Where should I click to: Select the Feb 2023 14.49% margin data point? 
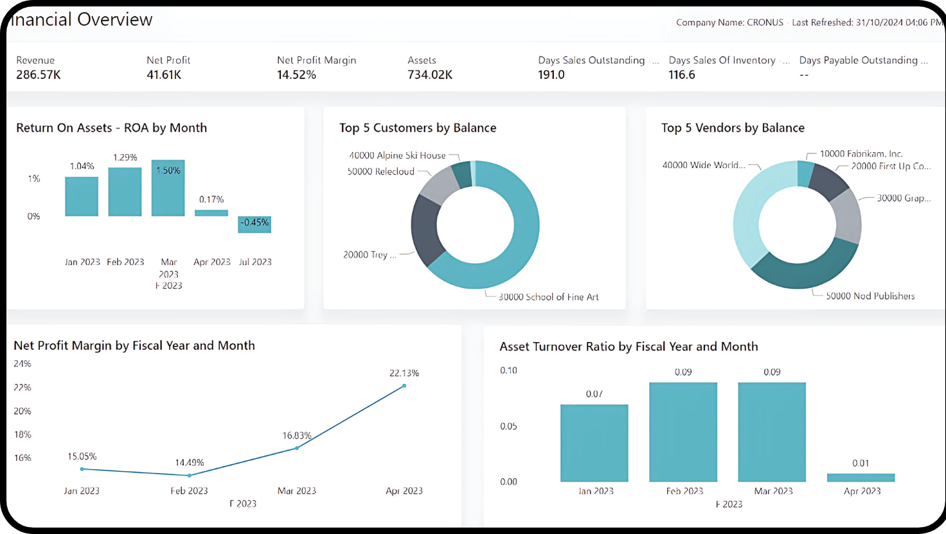189,476
